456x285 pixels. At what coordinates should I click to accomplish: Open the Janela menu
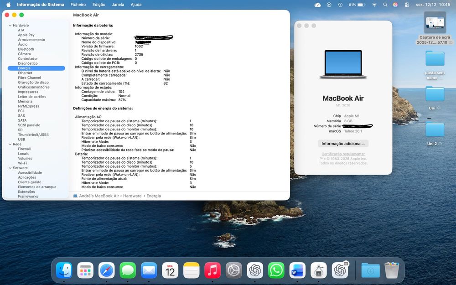tap(118, 5)
